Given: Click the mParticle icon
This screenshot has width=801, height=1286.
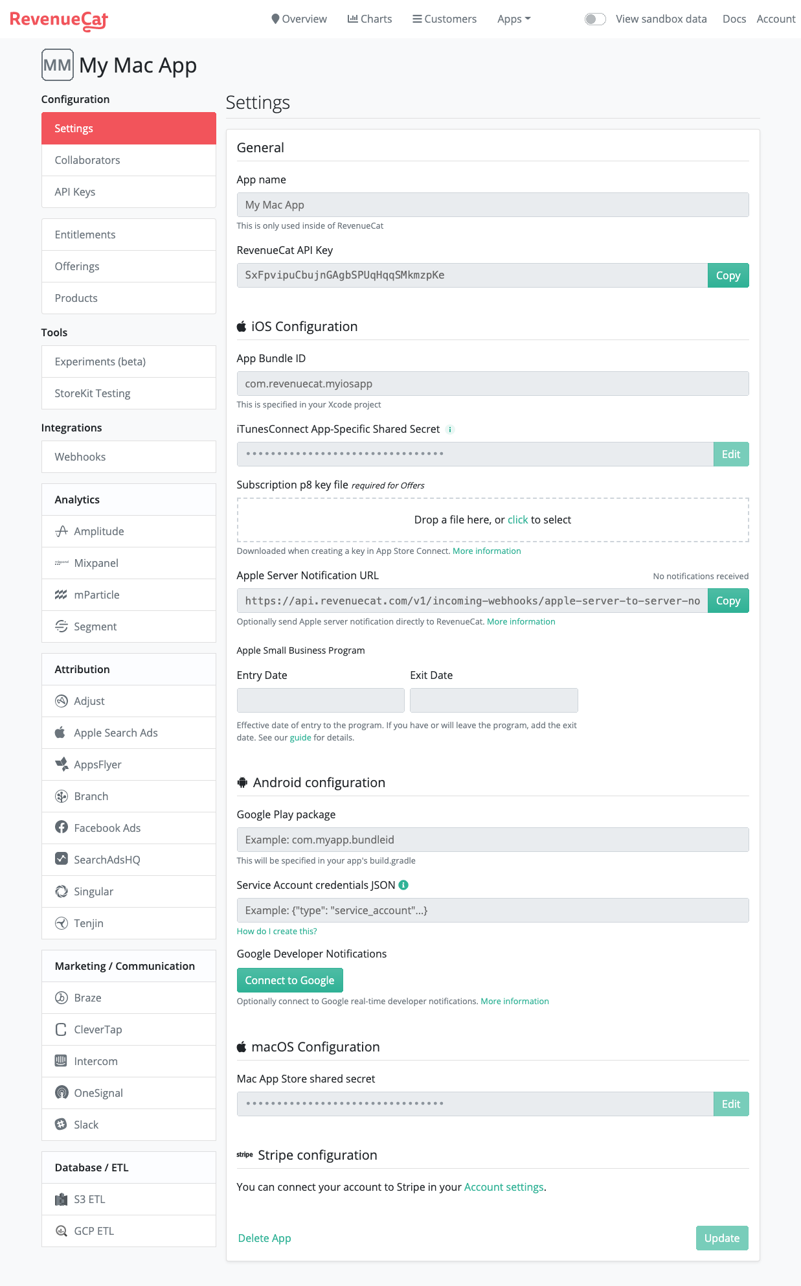Looking at the screenshot, I should click(62, 595).
